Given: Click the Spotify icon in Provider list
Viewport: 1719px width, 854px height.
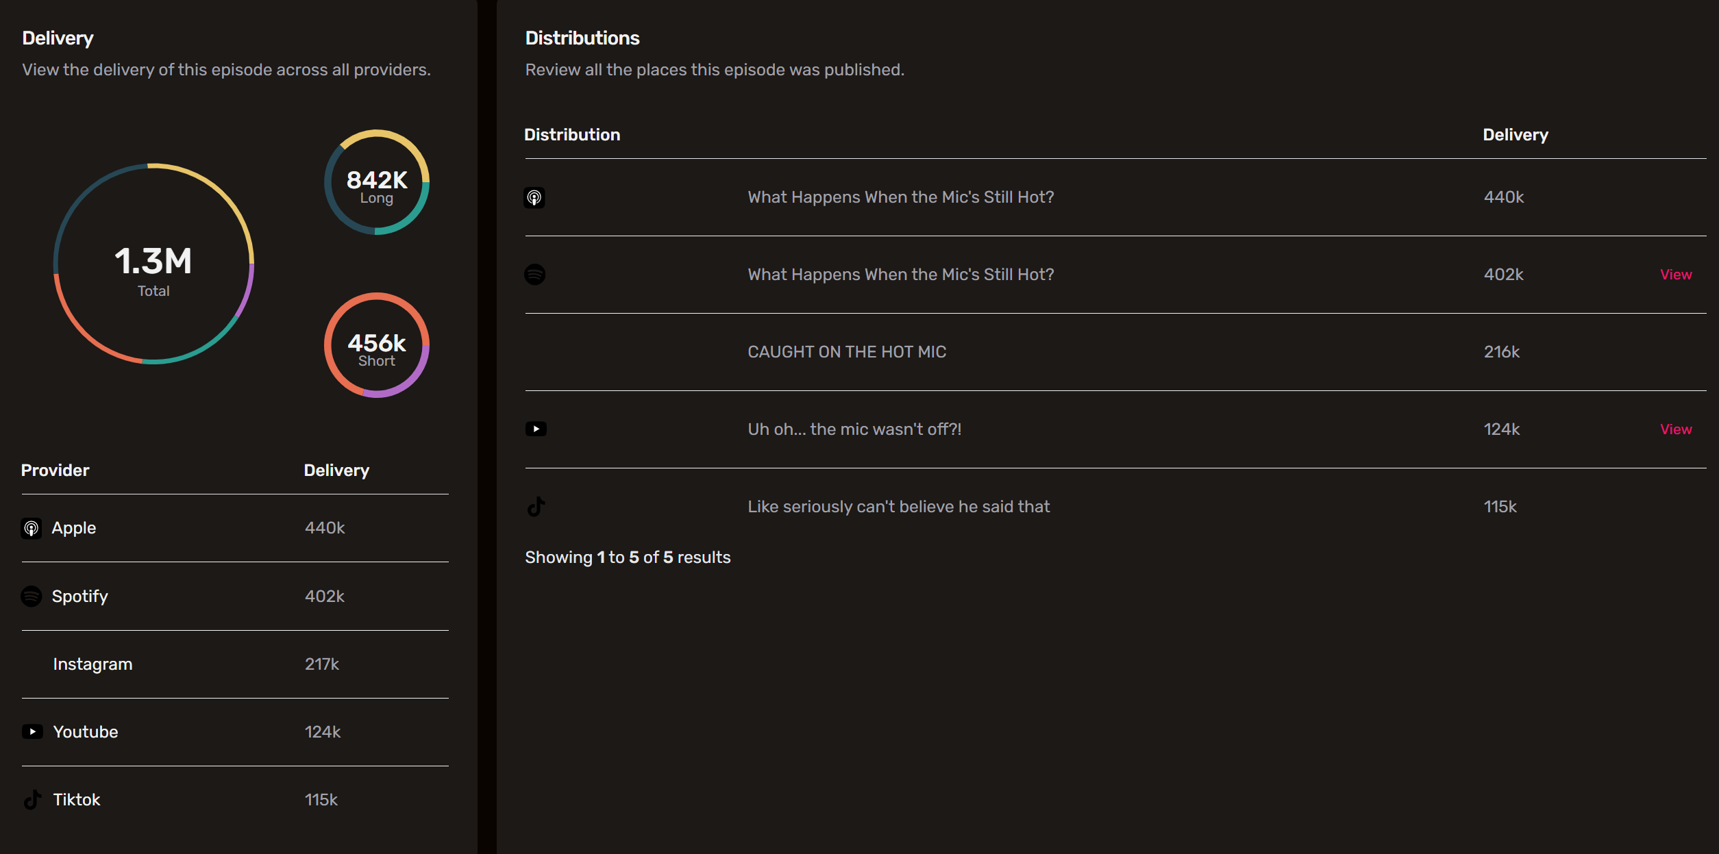Looking at the screenshot, I should (x=32, y=596).
